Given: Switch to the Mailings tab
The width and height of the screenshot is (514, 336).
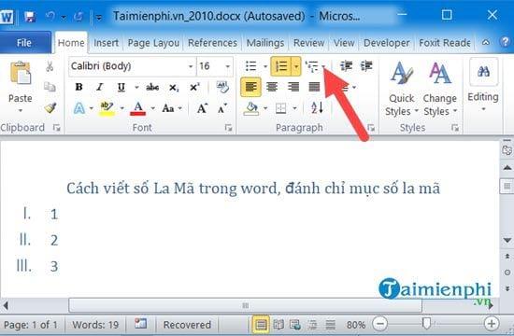Looking at the screenshot, I should [264, 43].
